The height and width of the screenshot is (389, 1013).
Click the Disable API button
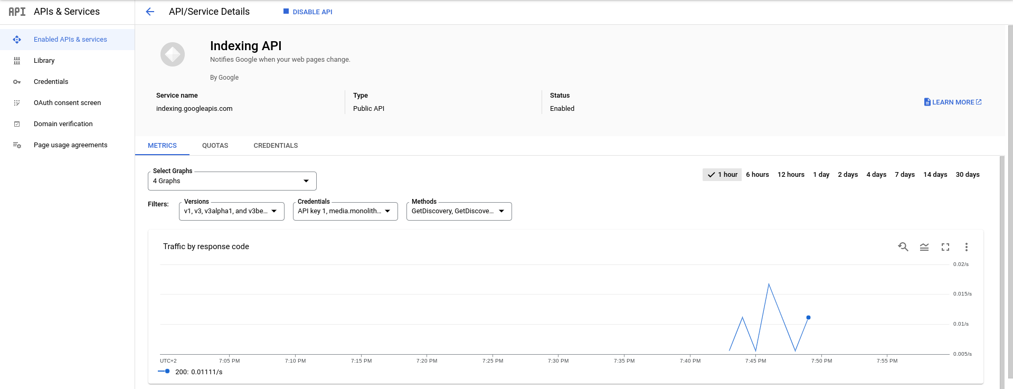click(308, 12)
